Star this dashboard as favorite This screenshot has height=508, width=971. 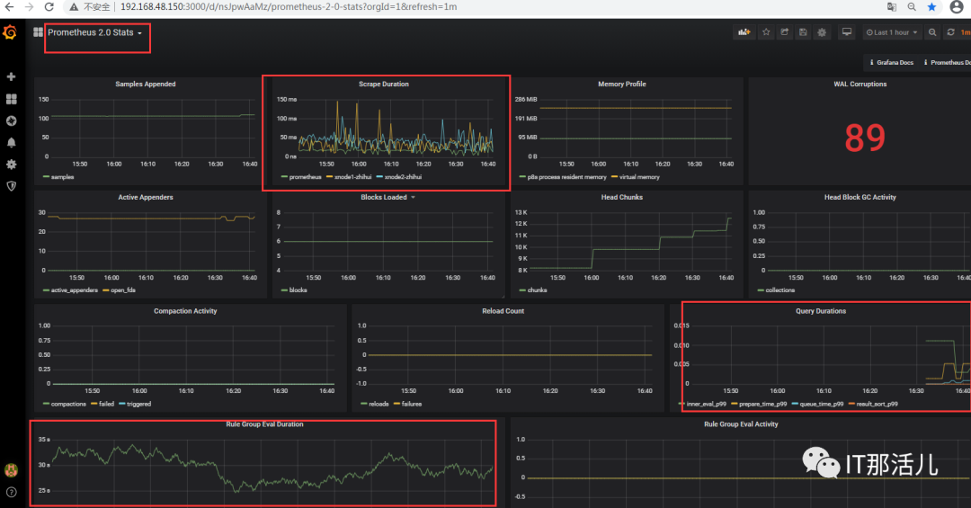pos(766,32)
